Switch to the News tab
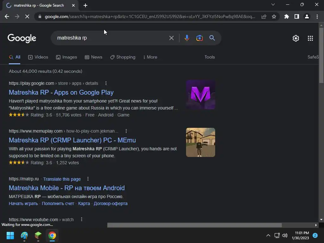The height and width of the screenshot is (243, 324). click(93, 57)
